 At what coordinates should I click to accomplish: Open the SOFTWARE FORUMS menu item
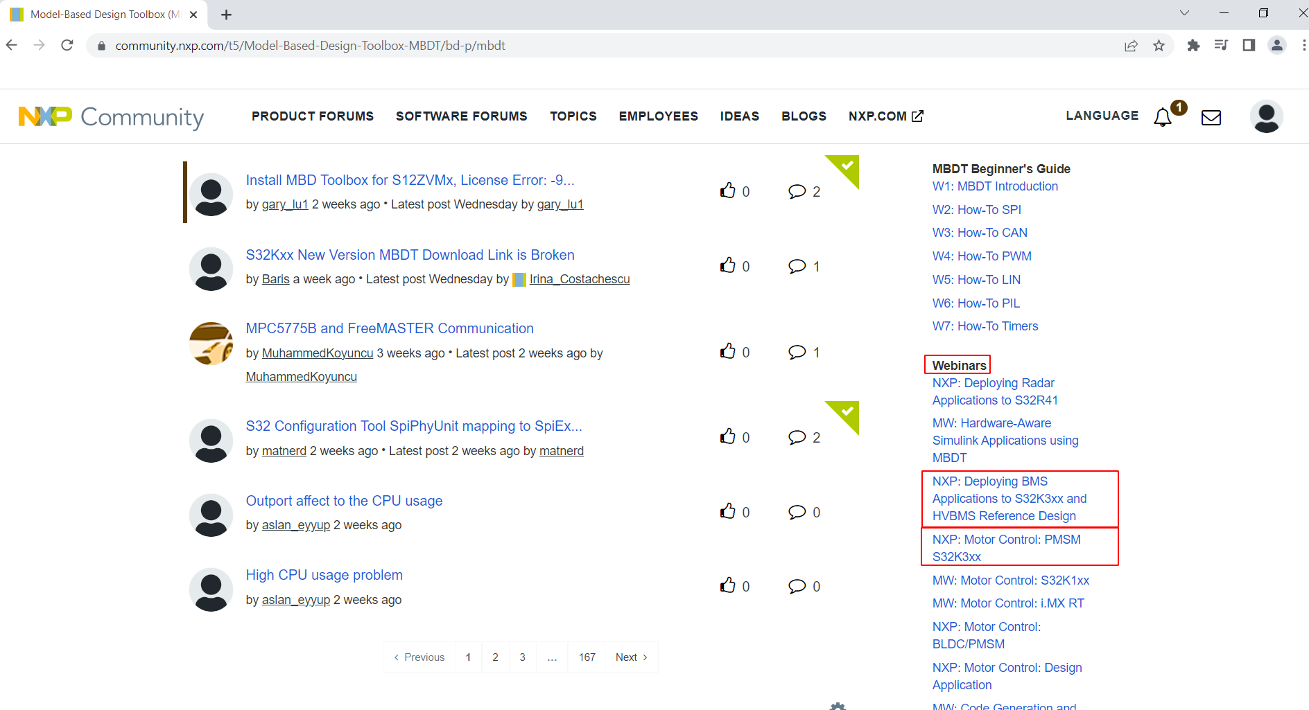(461, 116)
